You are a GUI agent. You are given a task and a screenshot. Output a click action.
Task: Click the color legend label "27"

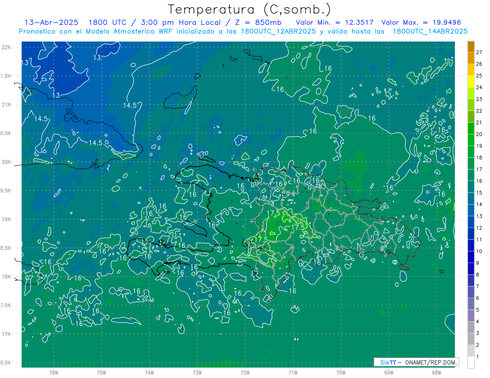[x=479, y=52]
